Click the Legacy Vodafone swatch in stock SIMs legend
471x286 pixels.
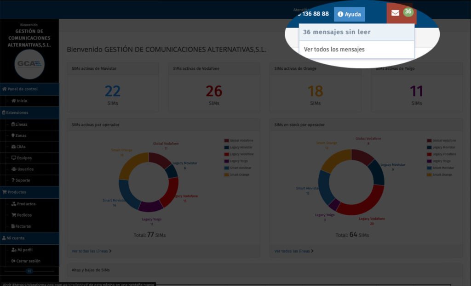429,154
